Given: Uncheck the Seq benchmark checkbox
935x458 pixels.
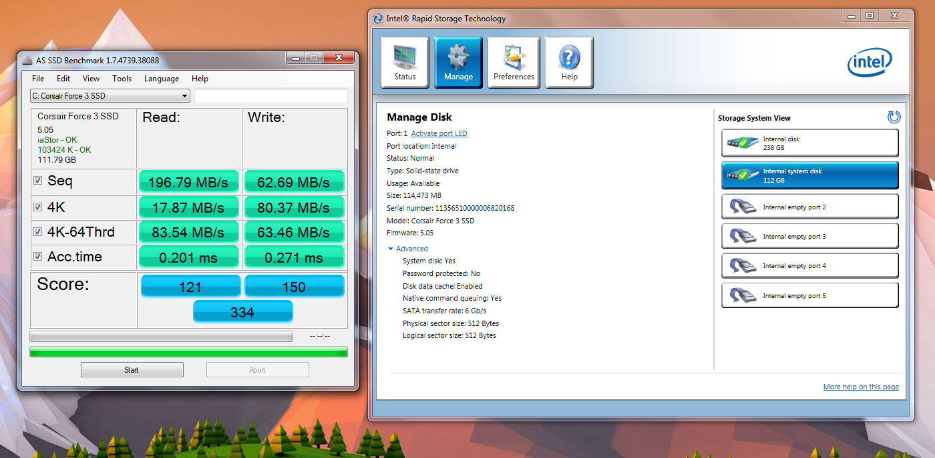Looking at the screenshot, I should coord(37,181).
